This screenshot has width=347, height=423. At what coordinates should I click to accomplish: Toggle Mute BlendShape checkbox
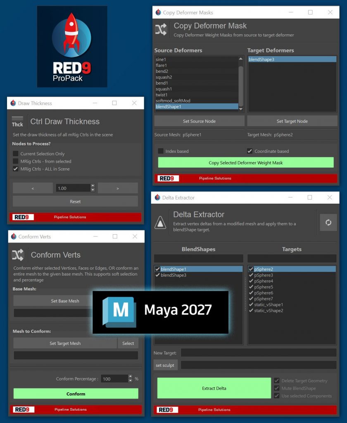(x=277, y=388)
